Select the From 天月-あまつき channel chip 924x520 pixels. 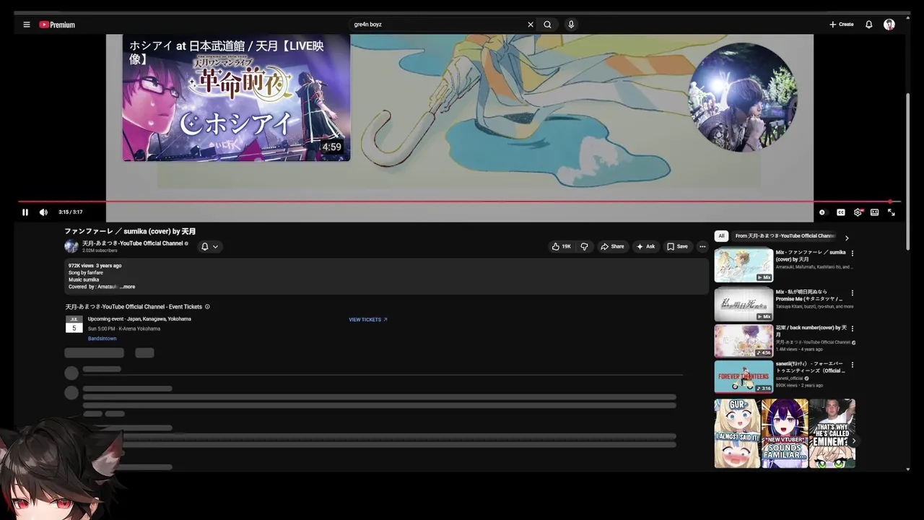[785, 236]
